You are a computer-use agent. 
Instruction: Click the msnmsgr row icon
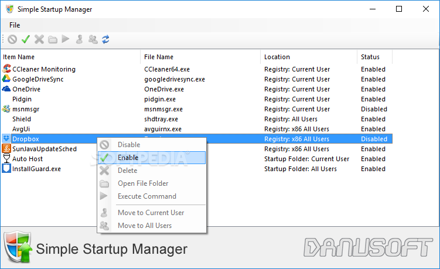pos(6,108)
